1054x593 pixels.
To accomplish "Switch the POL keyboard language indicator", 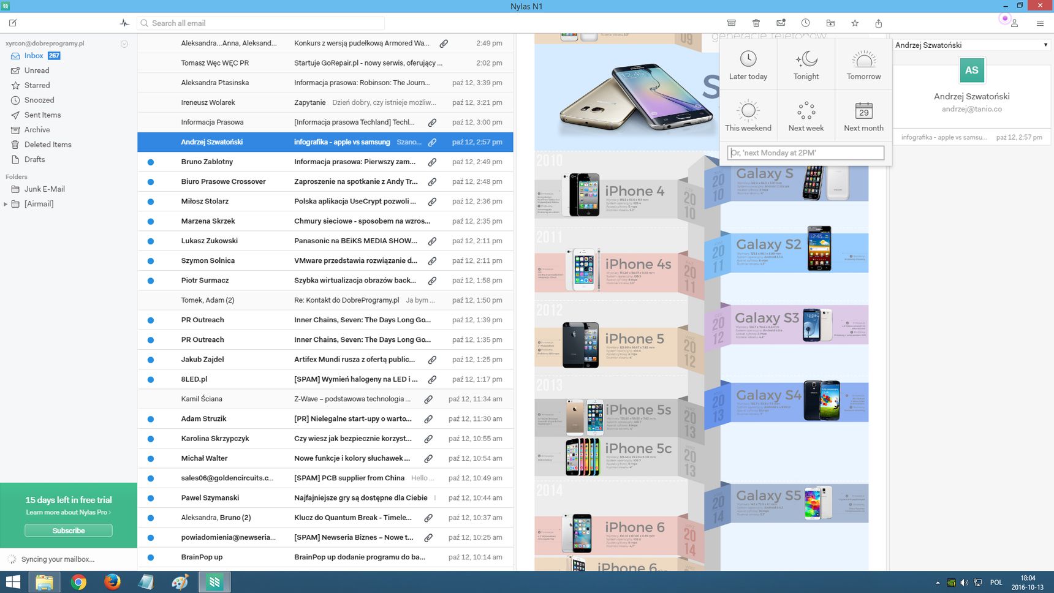I will pos(996,583).
